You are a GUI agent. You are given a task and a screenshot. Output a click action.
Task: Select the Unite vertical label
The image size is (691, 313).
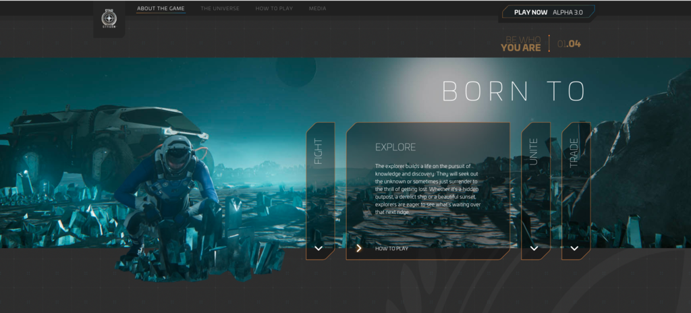point(534,153)
